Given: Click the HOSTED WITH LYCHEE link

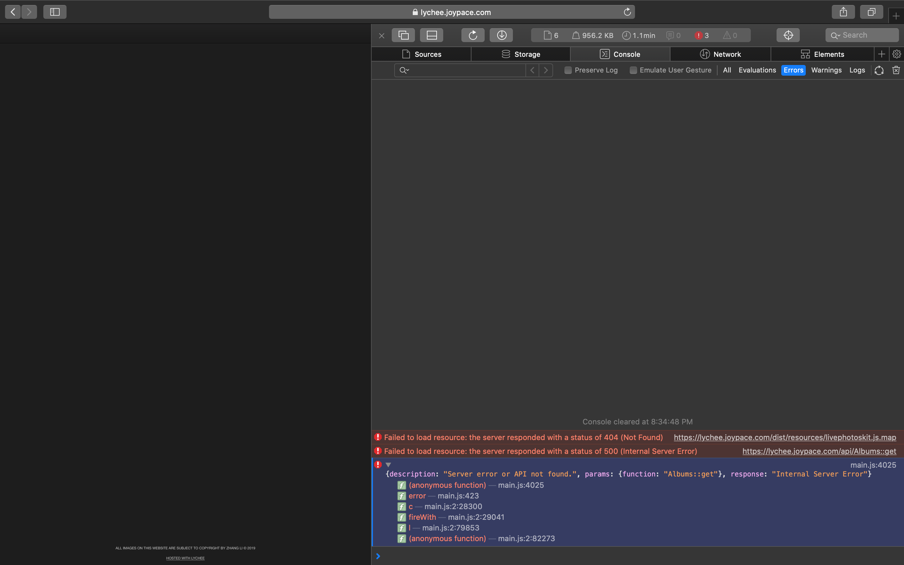Looking at the screenshot, I should coord(185,558).
